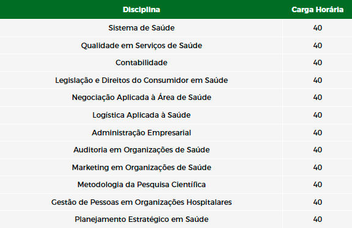Click hours value for Planejamento Estratégico em Saúde
The width and height of the screenshot is (352, 228).
point(317,219)
